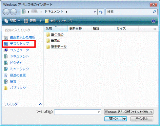Open the ファイル名 dropdown arrow
This screenshot has height=126, width=160.
(99, 112)
